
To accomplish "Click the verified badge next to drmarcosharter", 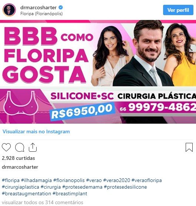I will (61, 7).
